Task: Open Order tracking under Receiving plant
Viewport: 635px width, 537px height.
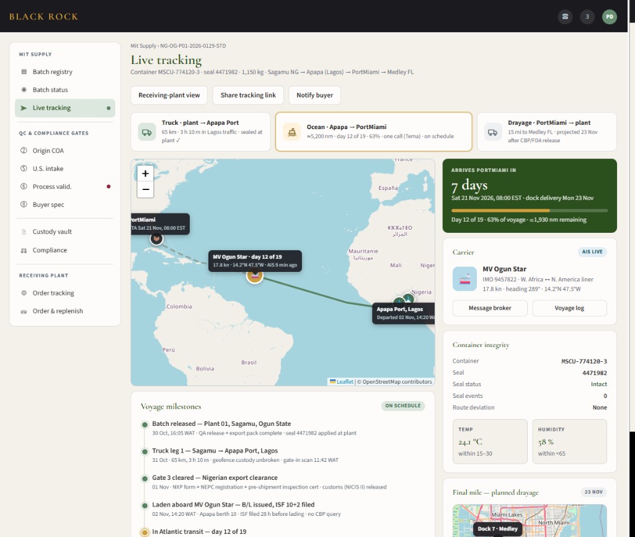Action: tap(65, 292)
